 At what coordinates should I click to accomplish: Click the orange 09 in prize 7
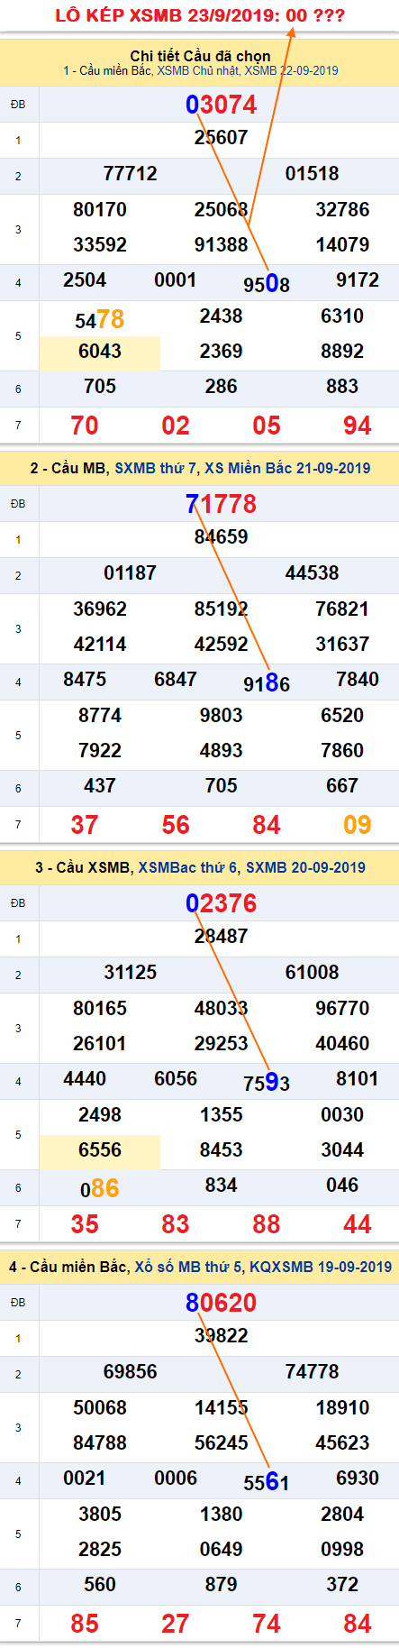[x=358, y=825]
